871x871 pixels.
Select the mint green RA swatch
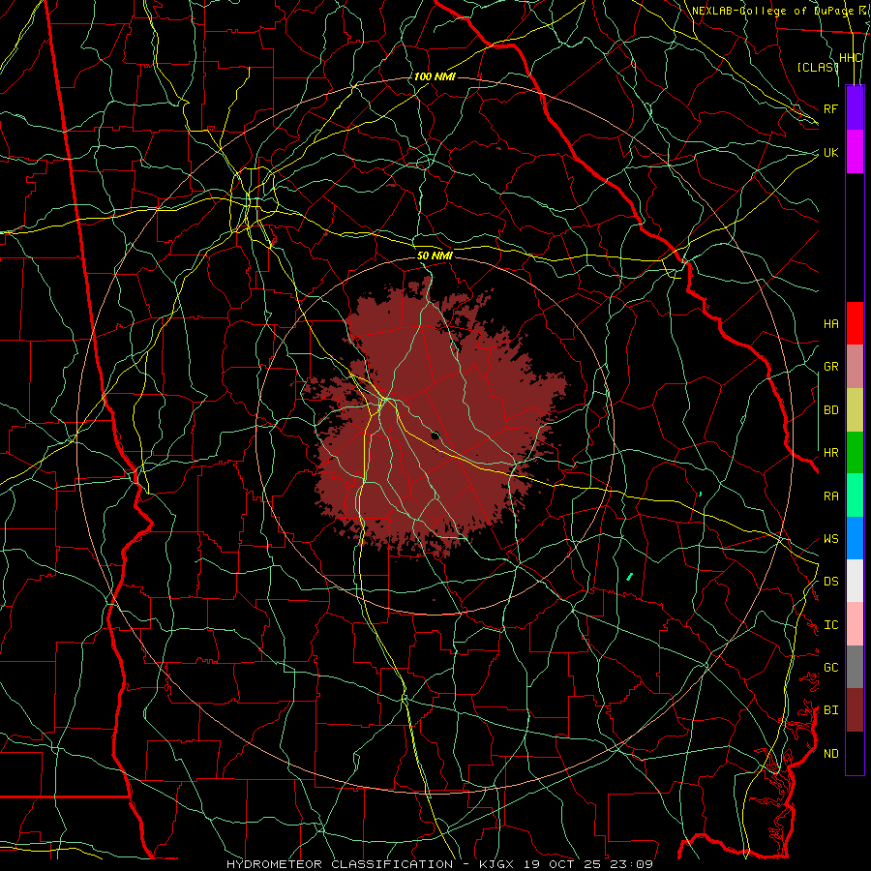[855, 496]
